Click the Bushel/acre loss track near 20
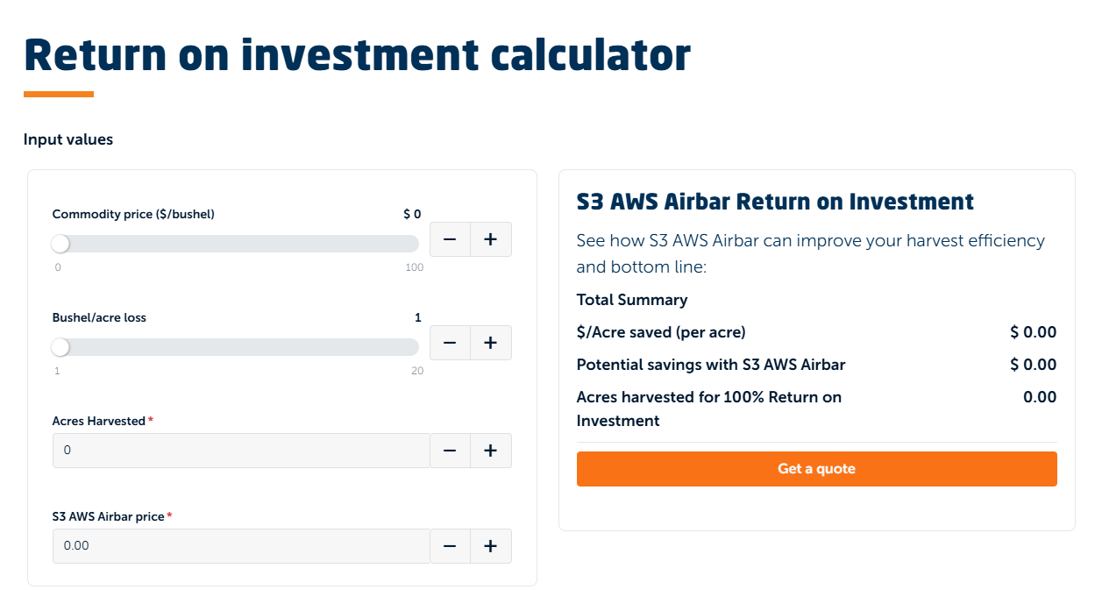This screenshot has width=1102, height=611. (412, 347)
